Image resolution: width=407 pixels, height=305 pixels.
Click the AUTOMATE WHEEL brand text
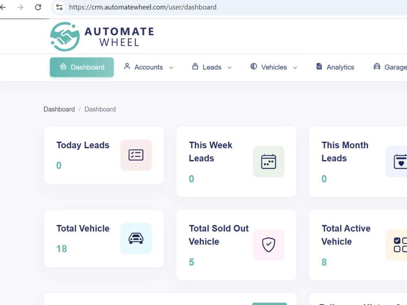(119, 37)
